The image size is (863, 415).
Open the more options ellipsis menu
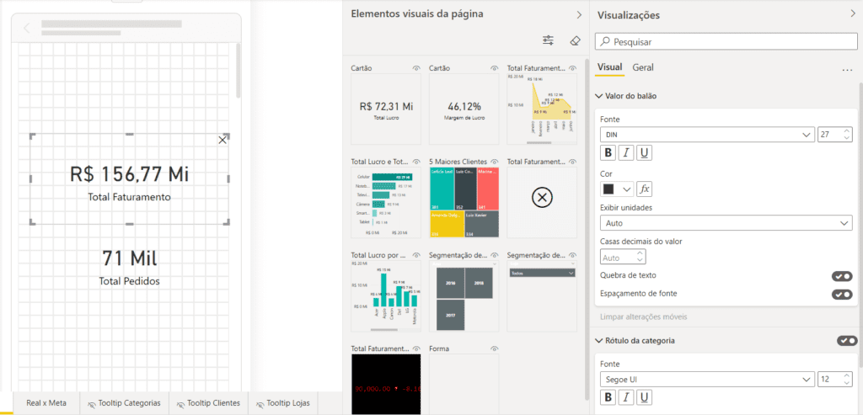pos(848,71)
